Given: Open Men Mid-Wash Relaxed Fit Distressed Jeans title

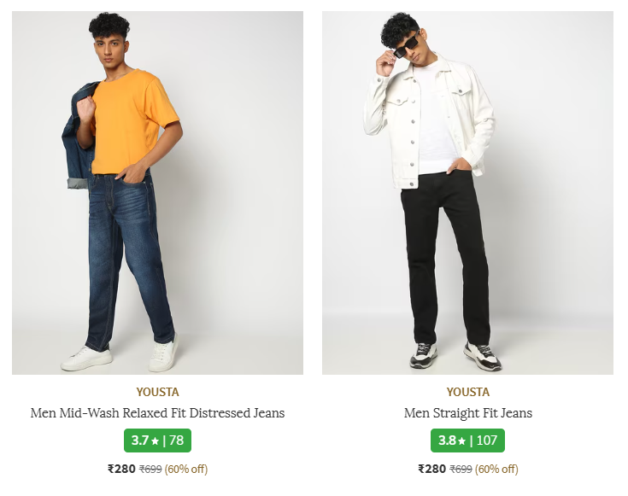Looking at the screenshot, I should click(157, 413).
